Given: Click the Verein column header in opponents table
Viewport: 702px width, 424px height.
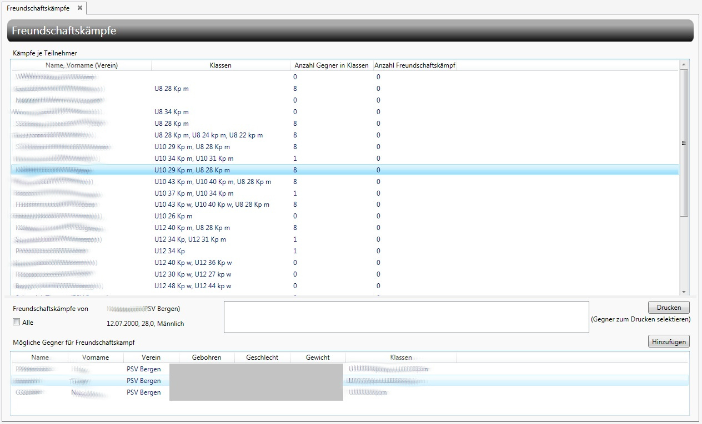Looking at the screenshot, I should (x=151, y=357).
